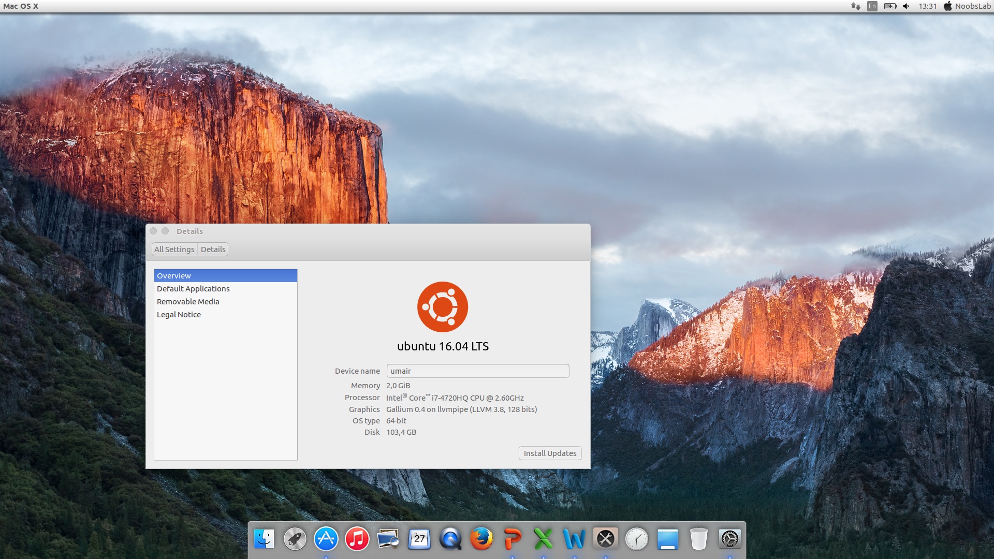
Task: Select Default Applications in the sidebar
Action: (x=193, y=288)
